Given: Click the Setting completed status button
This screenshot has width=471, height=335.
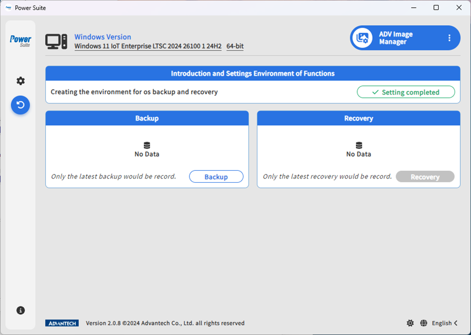Looking at the screenshot, I should [x=406, y=92].
